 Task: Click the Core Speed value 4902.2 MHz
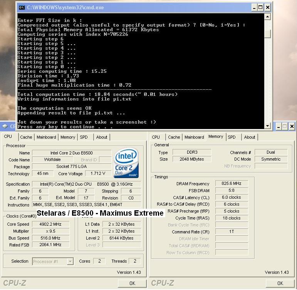pyautogui.click(x=50, y=224)
